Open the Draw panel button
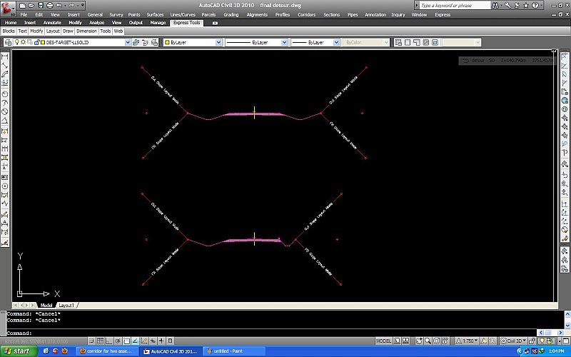The image size is (571, 357). tap(68, 31)
